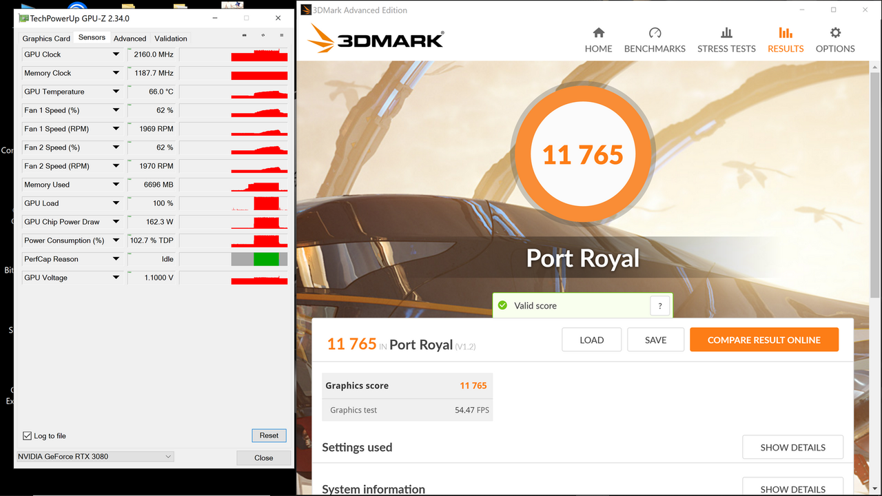
Task: Click COMPARE RESULT ONLINE button
Action: coord(764,340)
